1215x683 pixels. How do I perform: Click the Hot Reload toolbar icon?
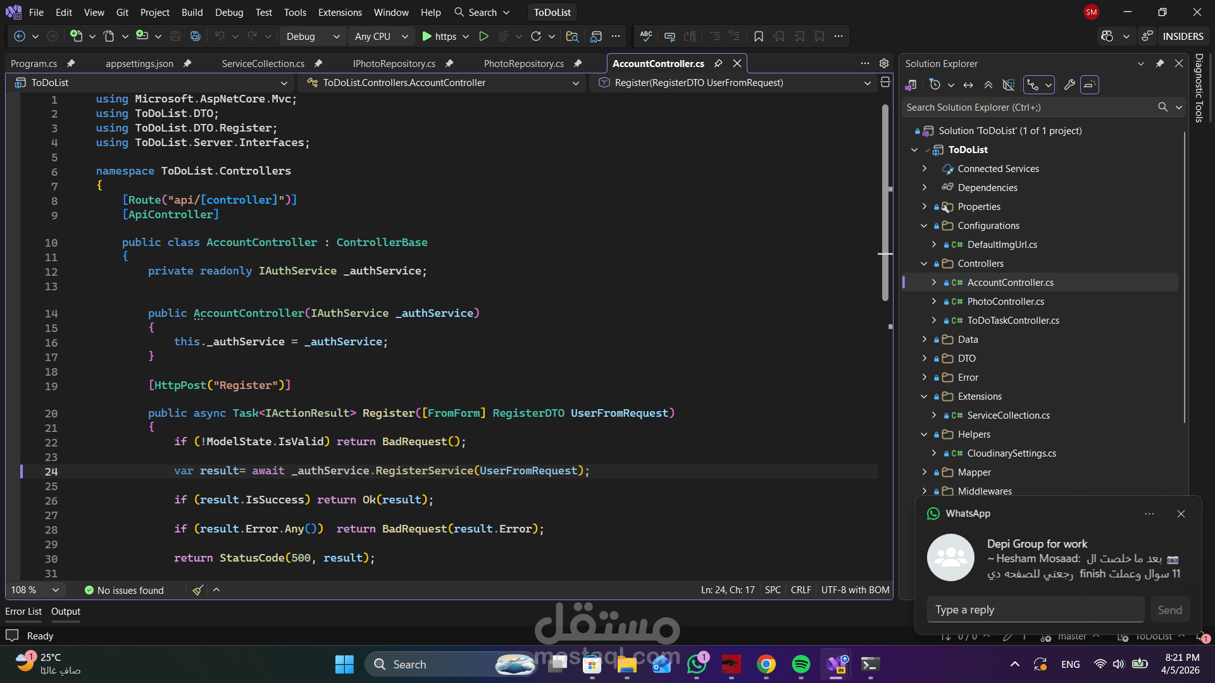pyautogui.click(x=503, y=37)
